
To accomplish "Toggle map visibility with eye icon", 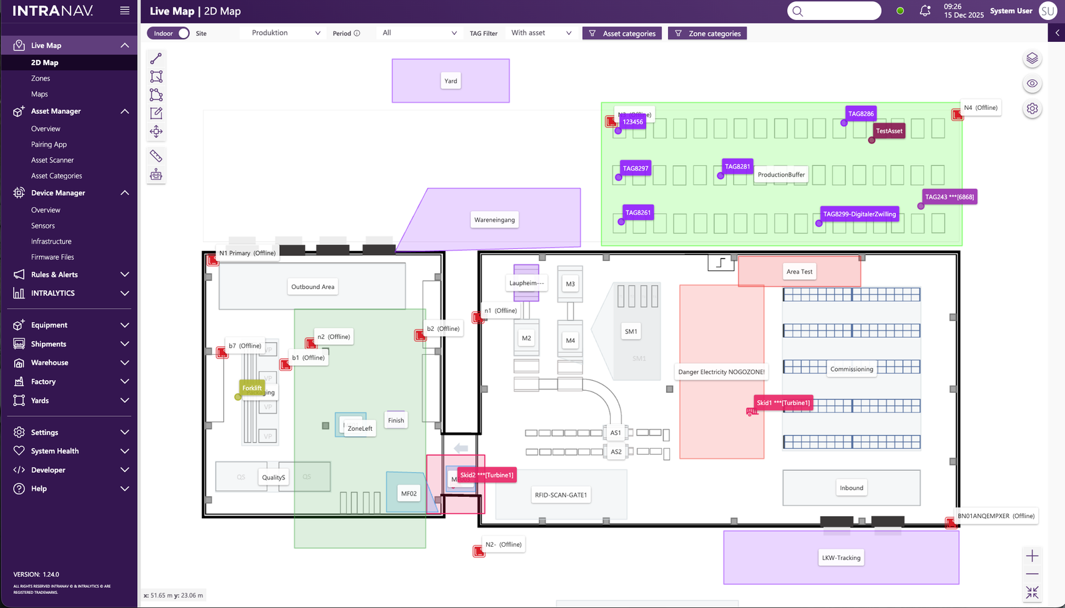I will pyautogui.click(x=1032, y=83).
